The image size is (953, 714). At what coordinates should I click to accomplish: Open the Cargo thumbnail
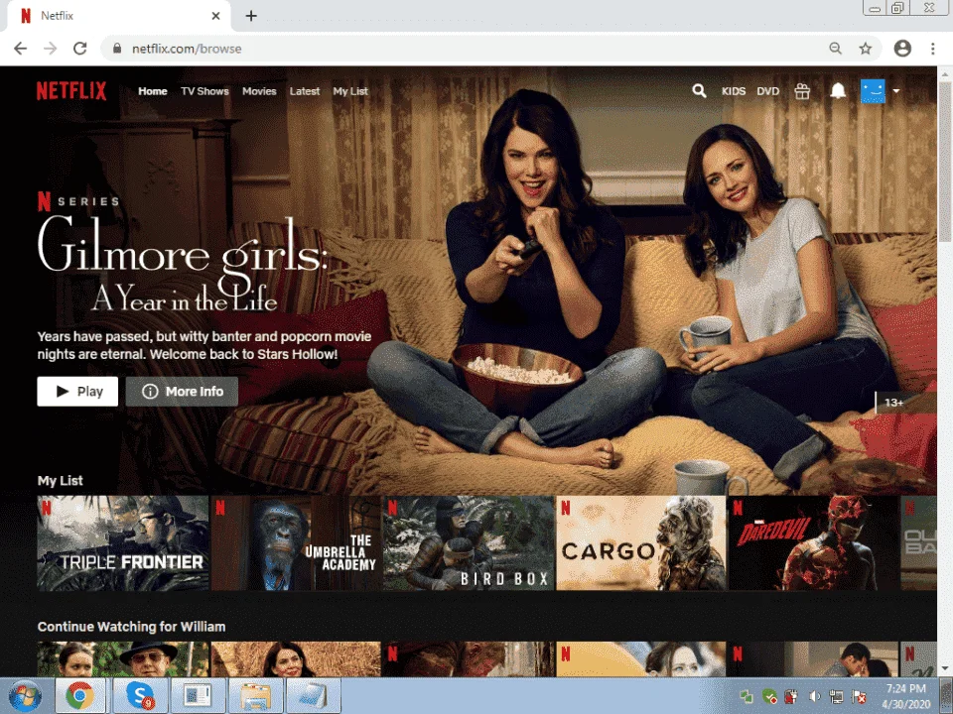coord(641,542)
